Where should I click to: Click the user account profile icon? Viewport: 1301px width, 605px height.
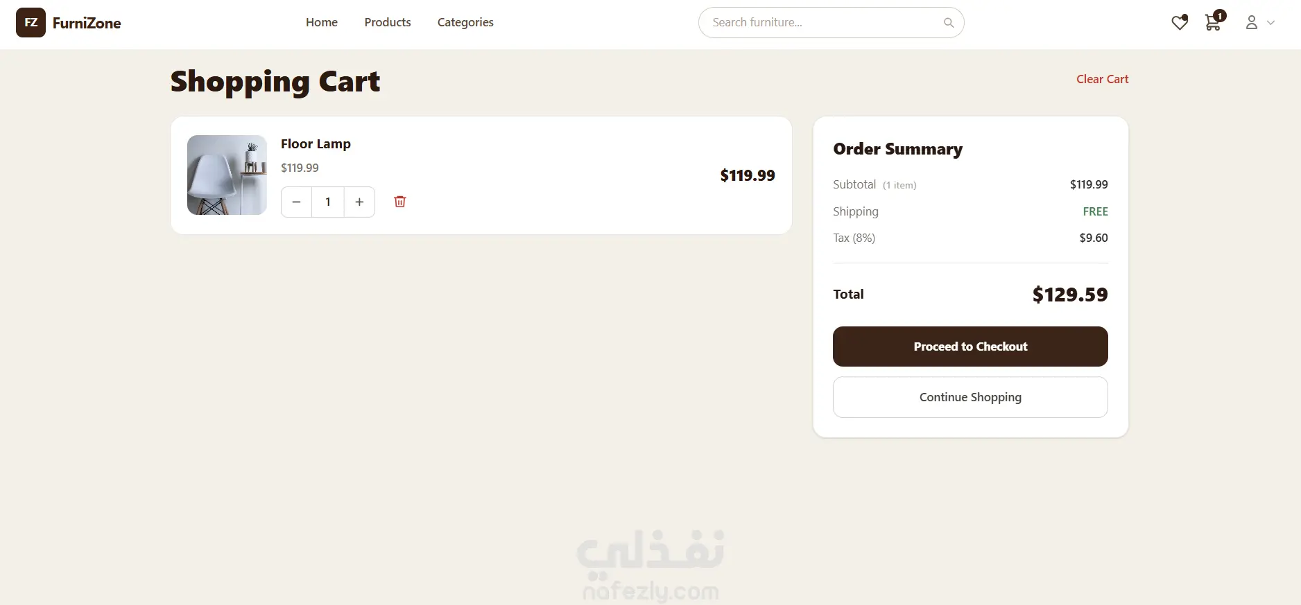click(x=1251, y=23)
